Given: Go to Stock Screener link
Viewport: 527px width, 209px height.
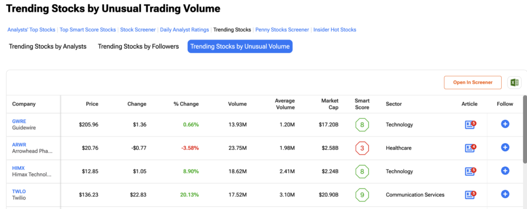Looking at the screenshot, I should 138,29.
